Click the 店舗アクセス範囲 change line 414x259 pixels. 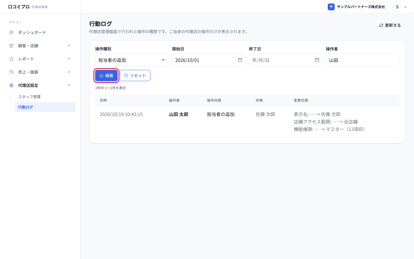pyautogui.click(x=326, y=122)
